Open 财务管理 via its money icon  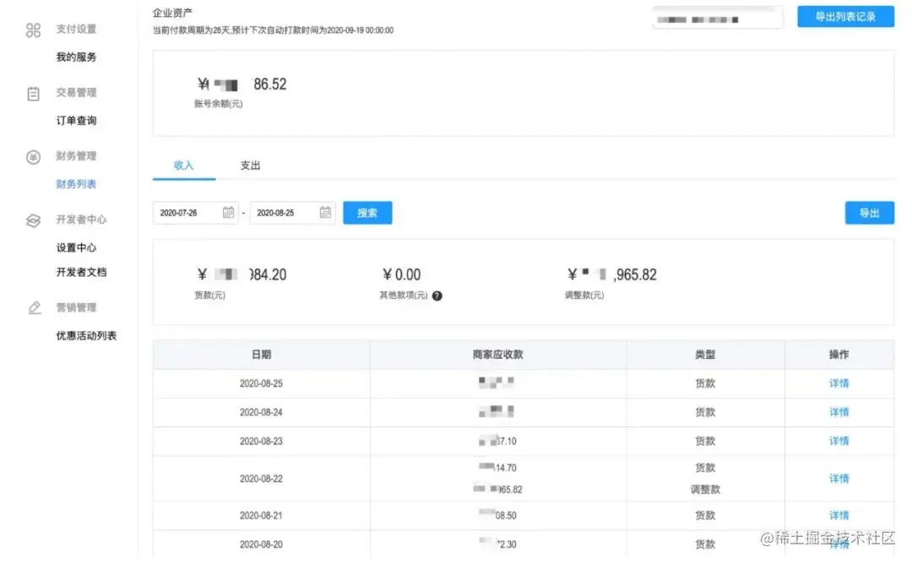(x=34, y=156)
